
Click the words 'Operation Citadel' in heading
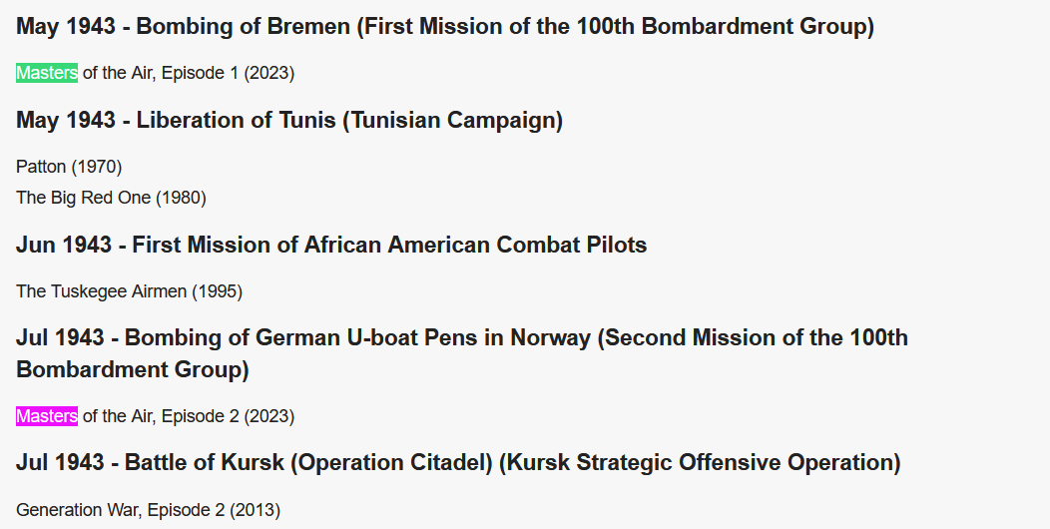coord(391,462)
